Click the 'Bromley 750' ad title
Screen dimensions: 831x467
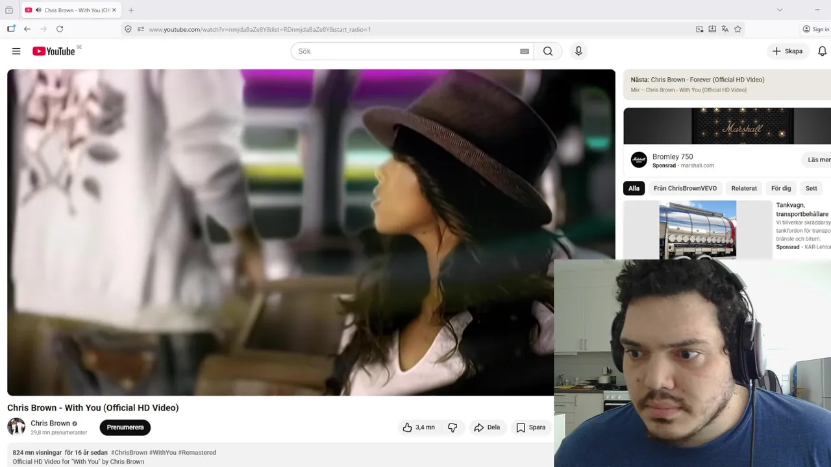click(673, 156)
